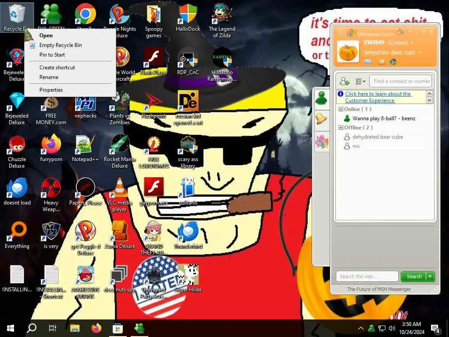Select the Rocket Mania Deluxe icon

pyautogui.click(x=120, y=152)
